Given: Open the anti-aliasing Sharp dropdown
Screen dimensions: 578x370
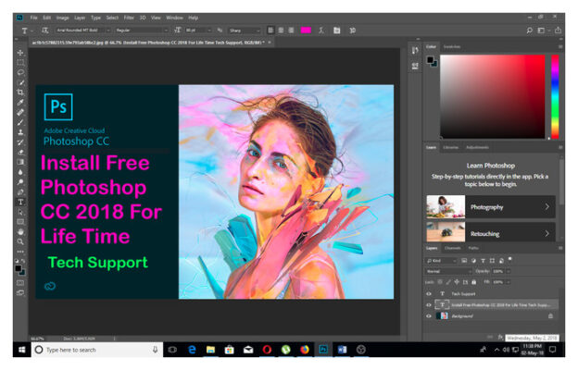Looking at the screenshot, I should coord(244,31).
